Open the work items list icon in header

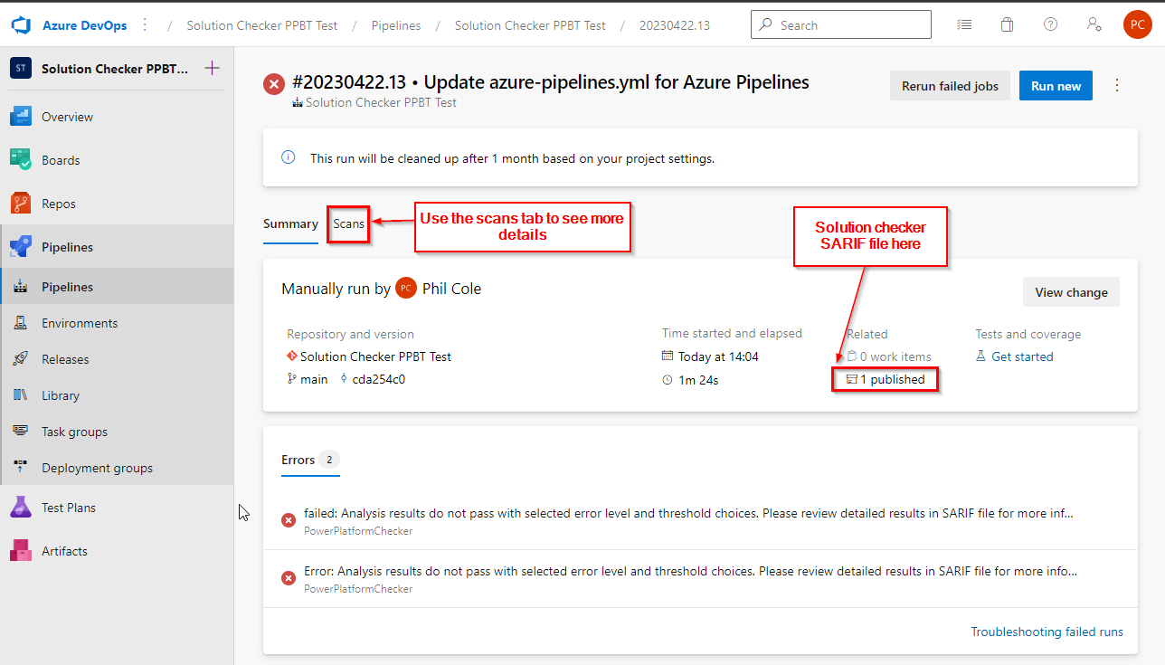[x=965, y=25]
